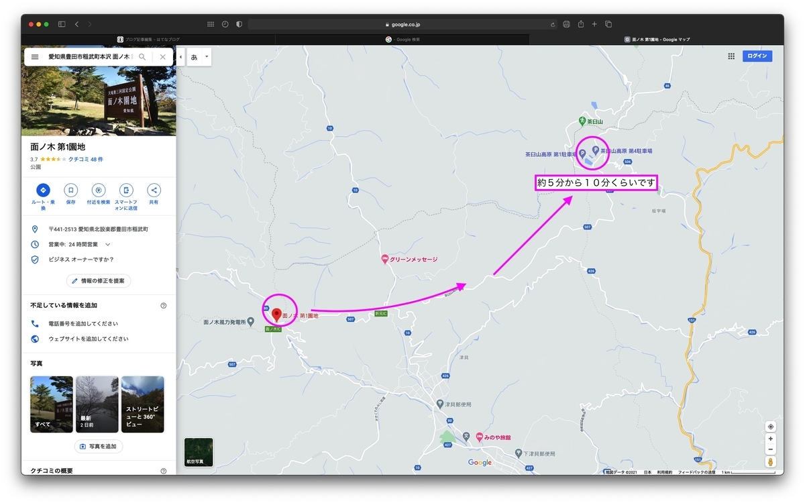
Task: Open the クチコミ 48 件 reviews link
Action: 86,160
